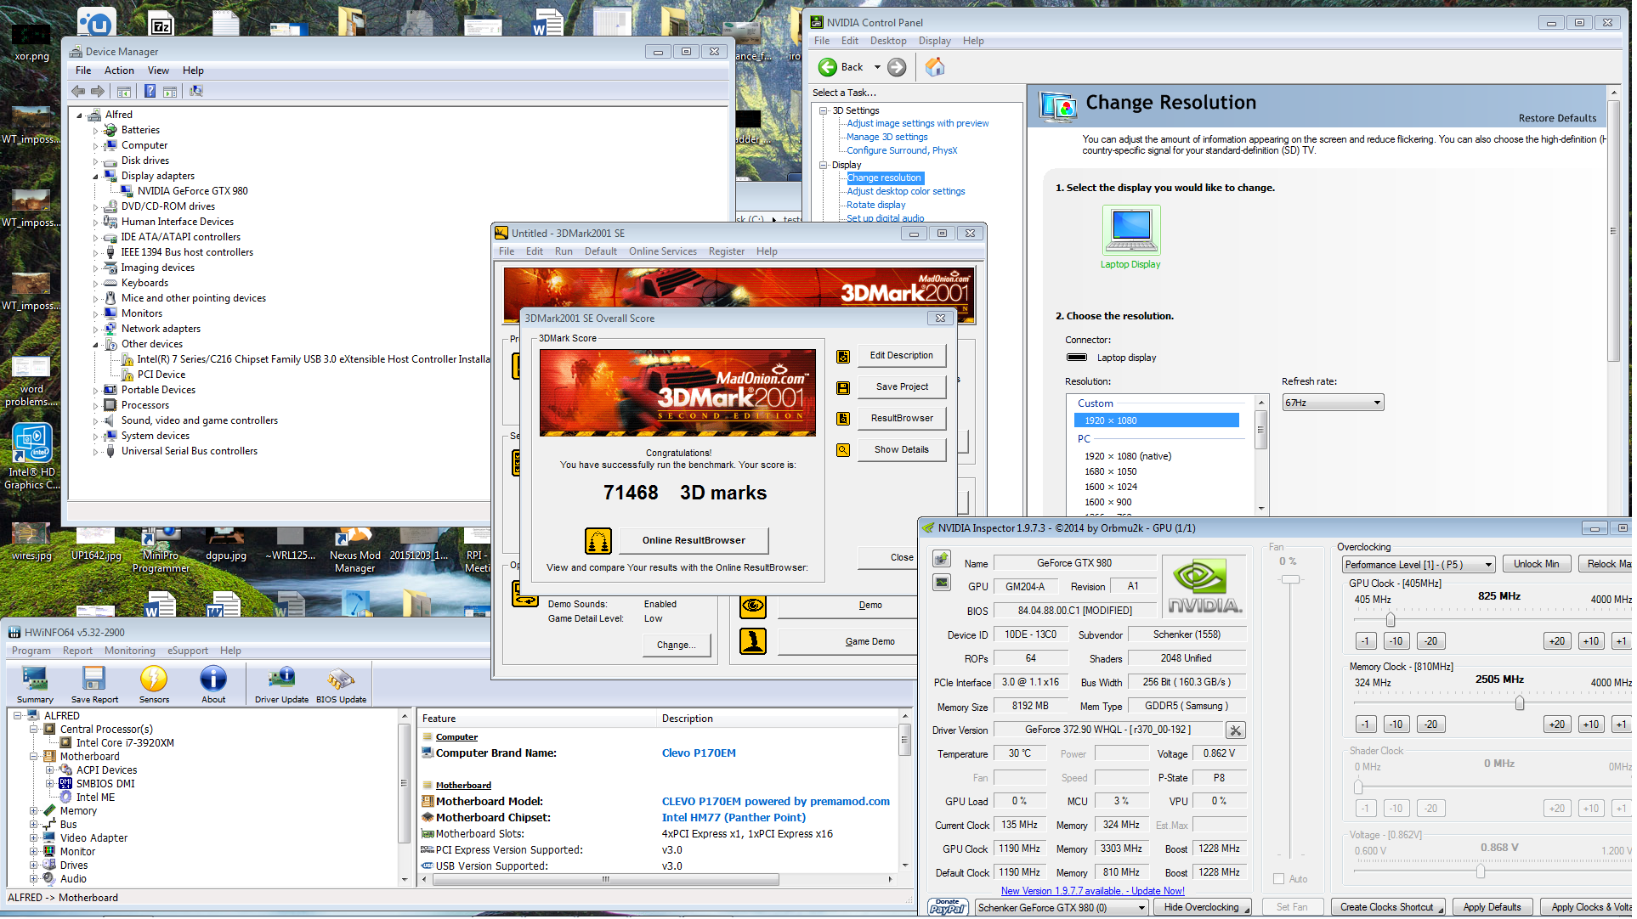Open Performance Level P5 dropdown
1637x919 pixels.
click(x=1419, y=565)
